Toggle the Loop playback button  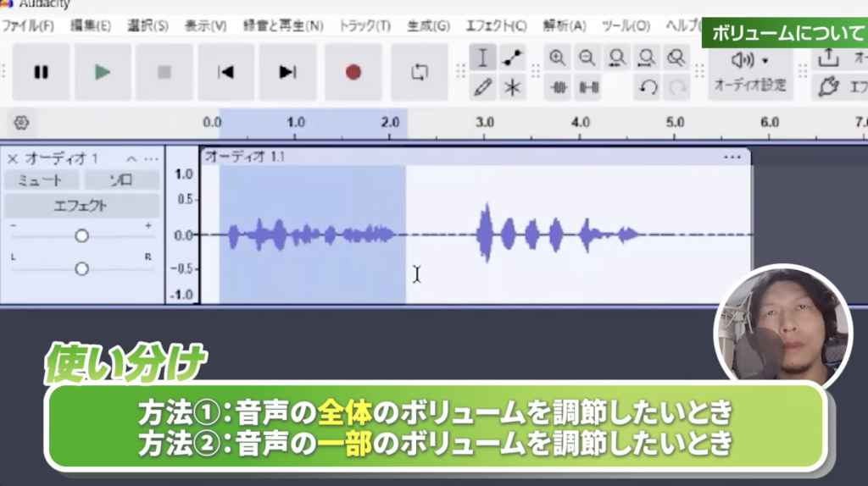(x=420, y=72)
